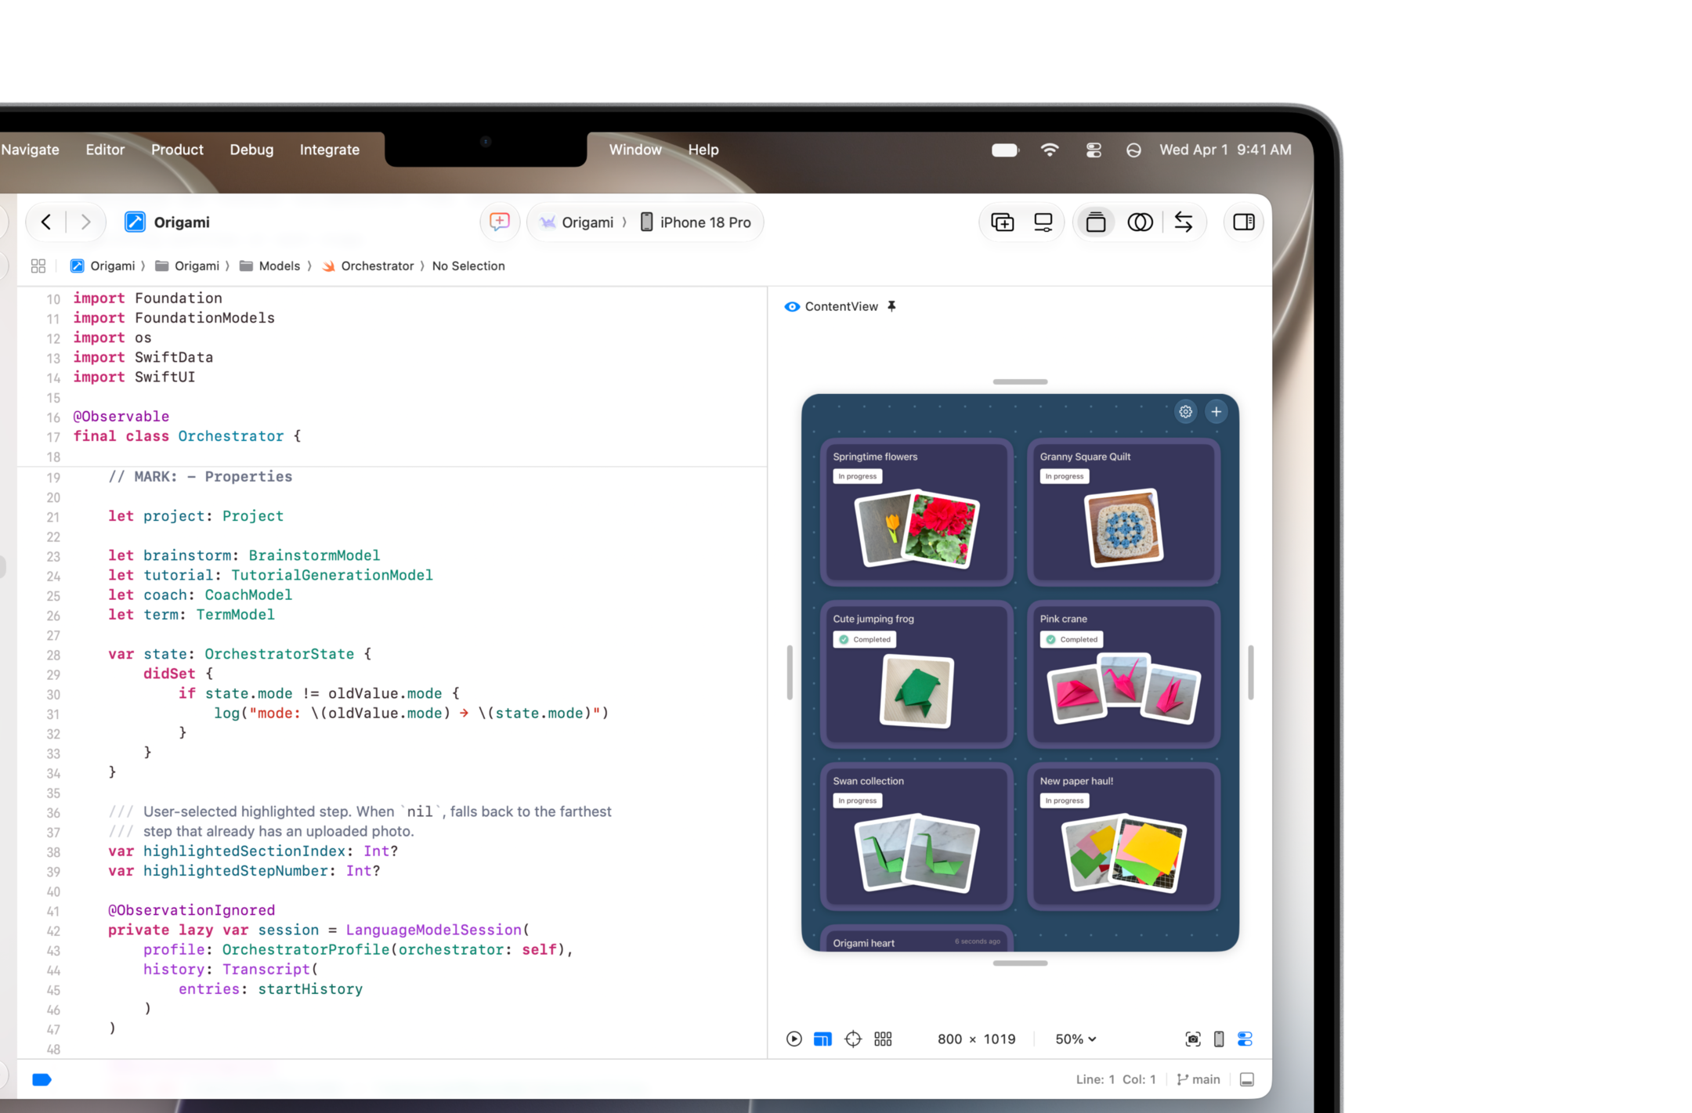Pin the ContentView preview
Screen dimensions: 1692x1113
coord(891,306)
